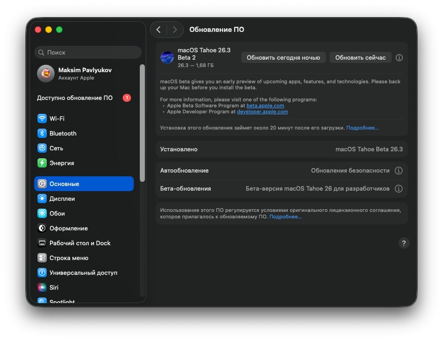
Task: Click info icon in Бета-обновления row
Action: (x=399, y=189)
